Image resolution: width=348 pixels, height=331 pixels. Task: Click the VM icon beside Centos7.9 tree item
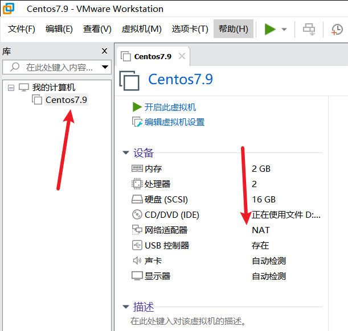pos(37,100)
